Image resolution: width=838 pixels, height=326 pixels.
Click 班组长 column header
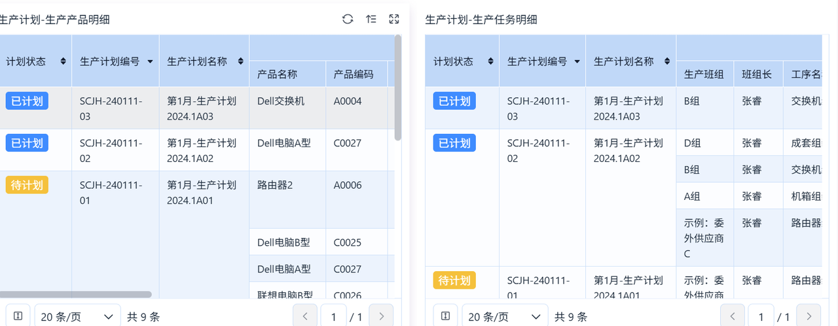758,74
